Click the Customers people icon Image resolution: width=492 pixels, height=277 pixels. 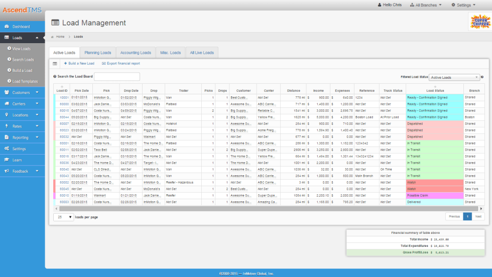(7, 92)
